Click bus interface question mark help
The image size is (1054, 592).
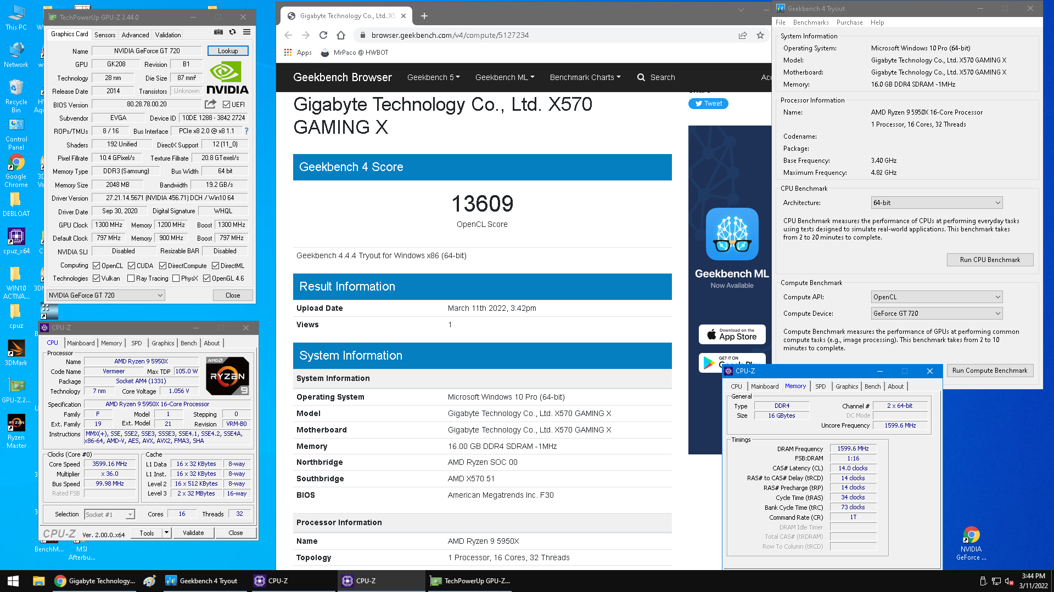pos(246,131)
